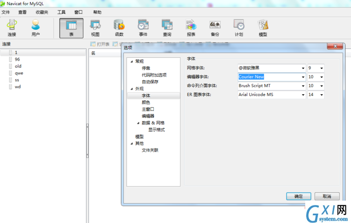Collapse the 外观 tree node arrow

pyautogui.click(x=132, y=89)
